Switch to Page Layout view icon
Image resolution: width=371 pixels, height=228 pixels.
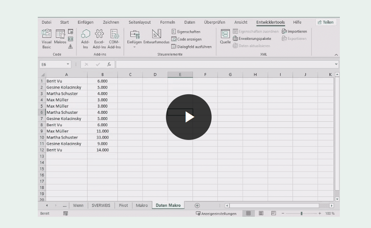coord(261,213)
